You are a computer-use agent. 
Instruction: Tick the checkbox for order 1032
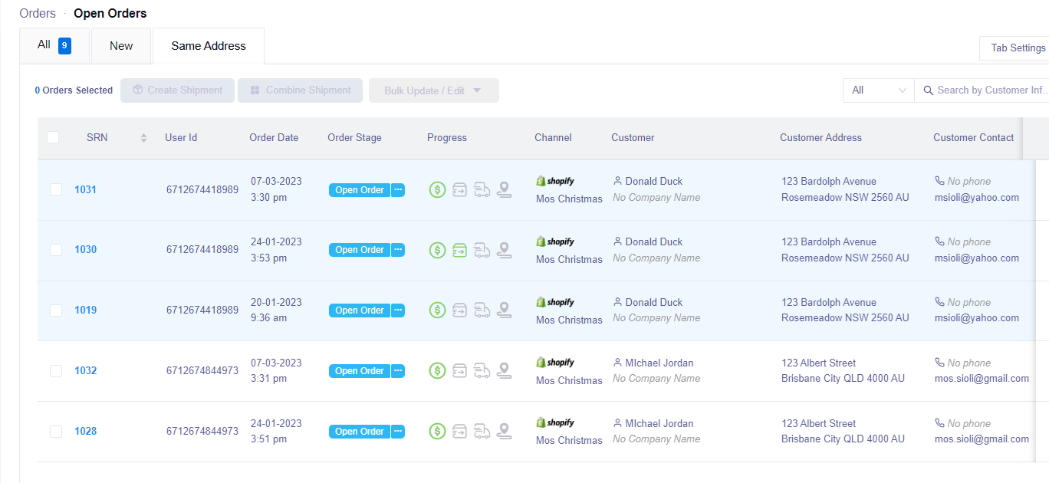[56, 371]
